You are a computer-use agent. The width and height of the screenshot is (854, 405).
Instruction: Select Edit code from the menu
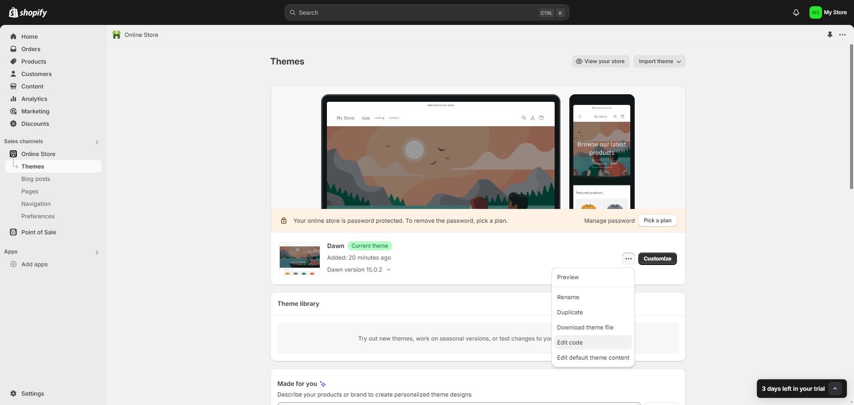[593, 342]
